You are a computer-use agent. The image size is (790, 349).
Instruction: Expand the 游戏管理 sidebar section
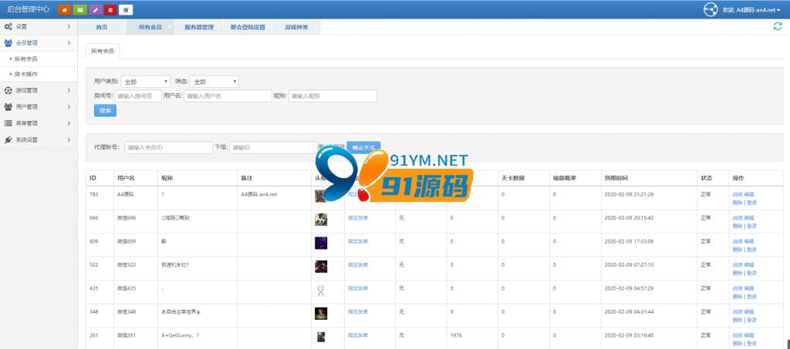click(x=39, y=90)
